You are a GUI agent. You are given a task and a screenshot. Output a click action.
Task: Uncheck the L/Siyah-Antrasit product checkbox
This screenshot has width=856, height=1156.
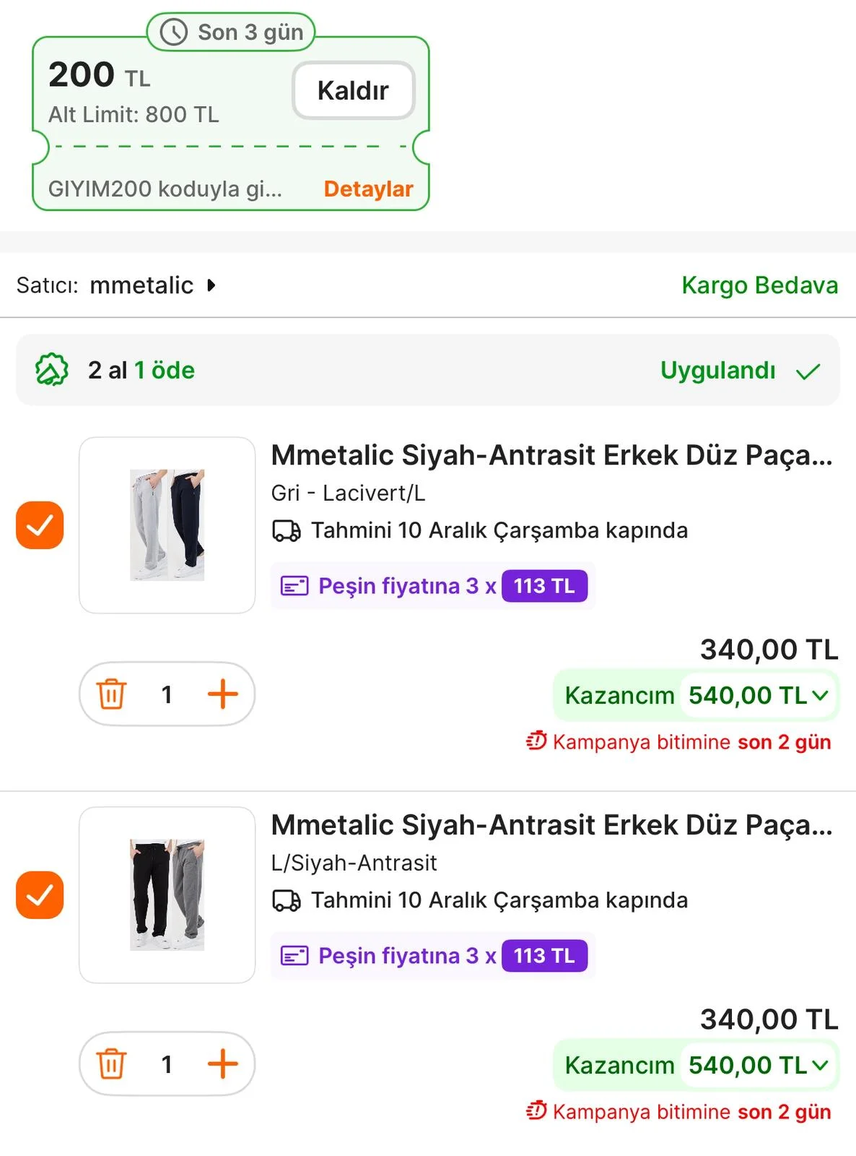click(40, 895)
